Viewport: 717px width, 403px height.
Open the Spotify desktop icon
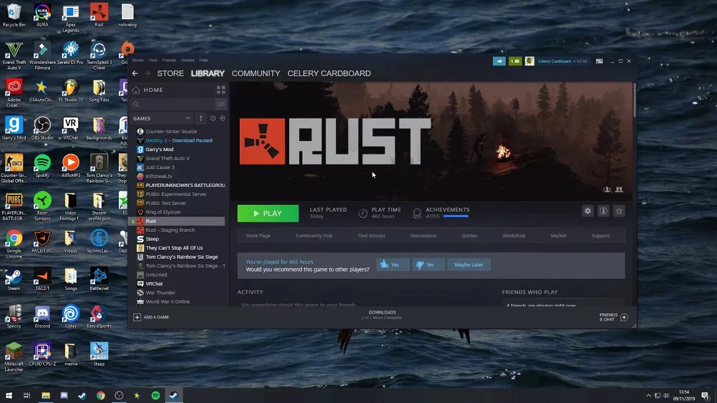tap(42, 166)
